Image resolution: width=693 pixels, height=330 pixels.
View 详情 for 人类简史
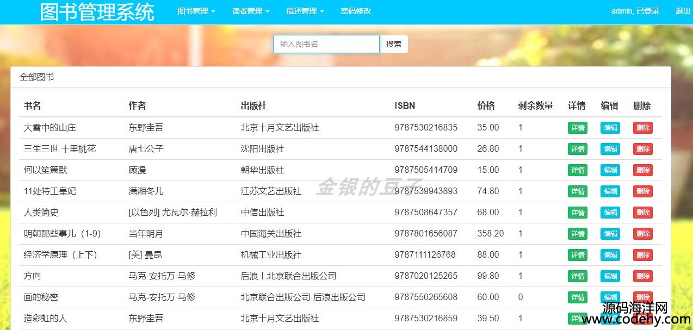click(578, 213)
